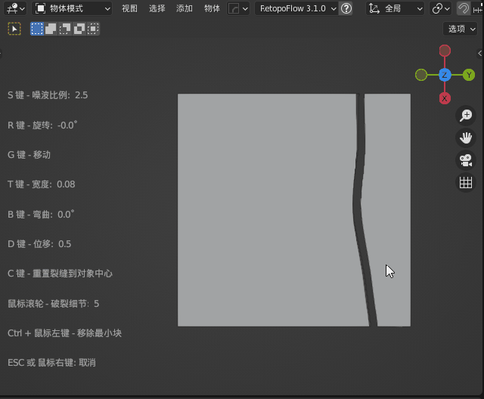Screen dimensions: 484x399
Task: Click the 'D 键 - 位移: 0.5' text
Action: pos(39,244)
